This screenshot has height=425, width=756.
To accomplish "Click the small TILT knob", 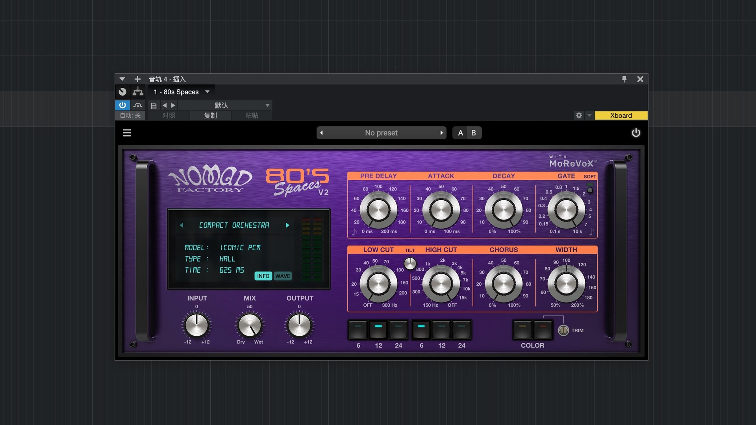I will [410, 263].
